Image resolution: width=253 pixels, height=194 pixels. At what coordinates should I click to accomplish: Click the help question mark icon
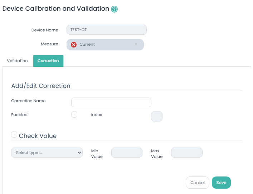coord(114,9)
